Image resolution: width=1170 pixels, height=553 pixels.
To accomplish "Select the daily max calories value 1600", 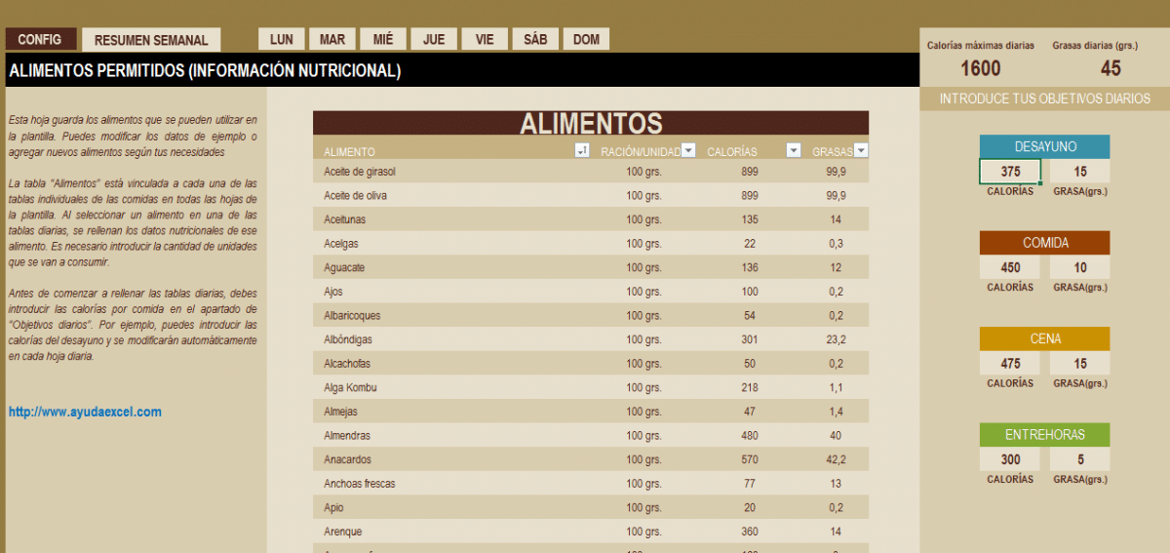I will pos(980,68).
